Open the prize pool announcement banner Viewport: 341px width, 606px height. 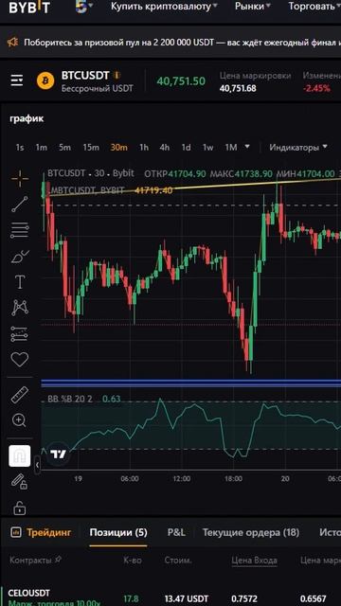pyautogui.click(x=183, y=43)
